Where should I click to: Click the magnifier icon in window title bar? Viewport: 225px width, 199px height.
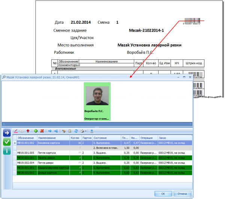coord(4,77)
